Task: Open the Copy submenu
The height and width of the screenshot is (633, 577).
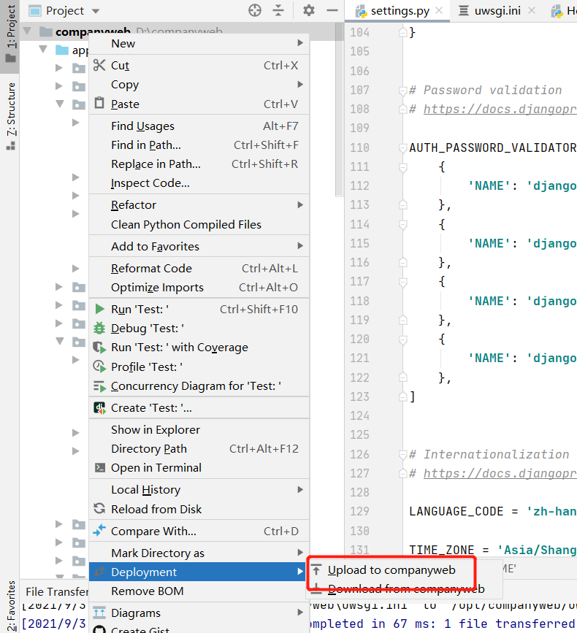Action: [x=199, y=85]
